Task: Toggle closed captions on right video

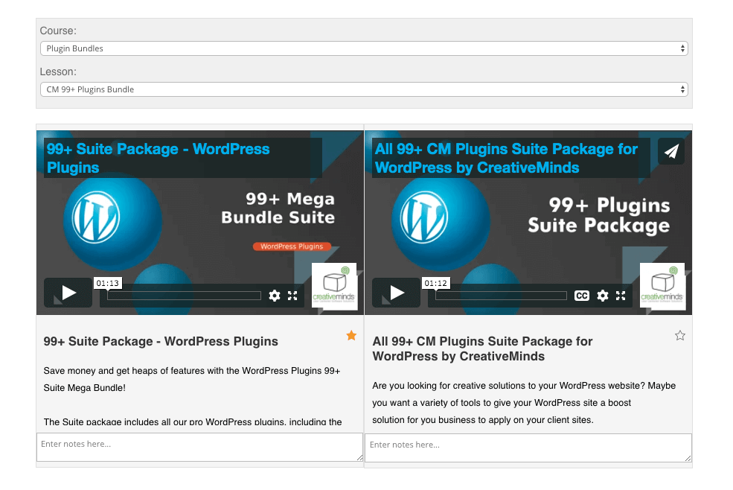Action: 582,296
